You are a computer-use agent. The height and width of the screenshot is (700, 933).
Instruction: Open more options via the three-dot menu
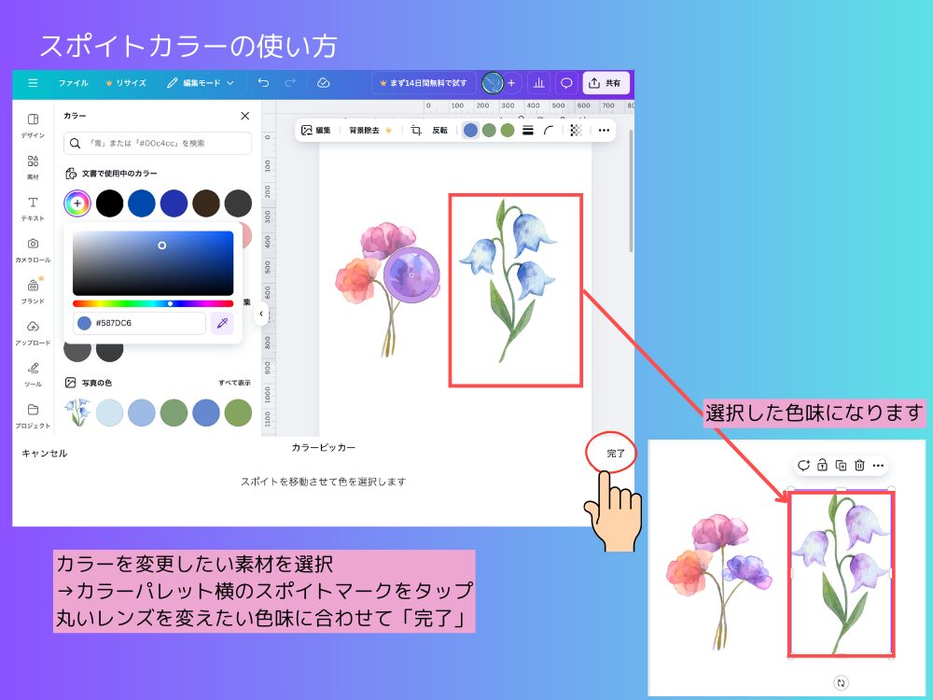point(604,132)
